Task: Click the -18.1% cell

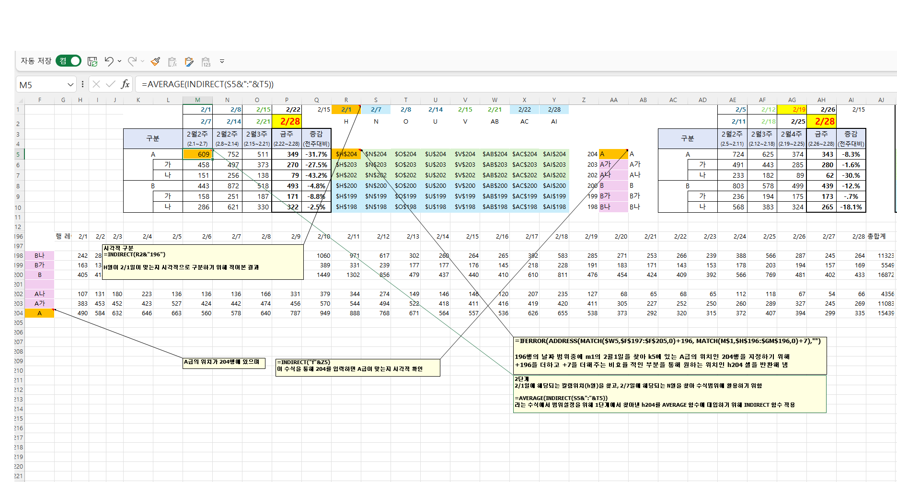Action: (x=851, y=207)
